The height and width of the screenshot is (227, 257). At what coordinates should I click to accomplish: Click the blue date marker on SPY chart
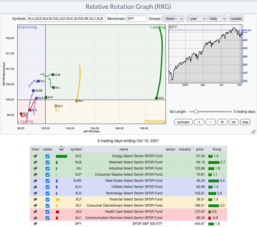point(242,54)
